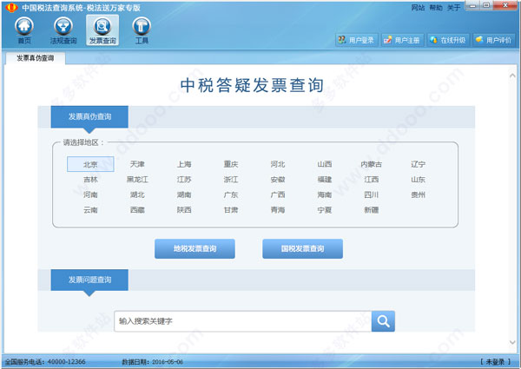Select region 贵州
Viewport: 521px width, 369px height.
tap(418, 194)
